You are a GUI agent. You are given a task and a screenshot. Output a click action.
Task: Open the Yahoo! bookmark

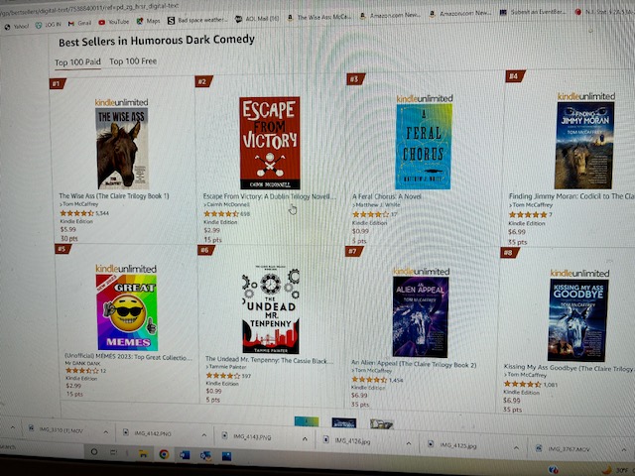[17, 27]
